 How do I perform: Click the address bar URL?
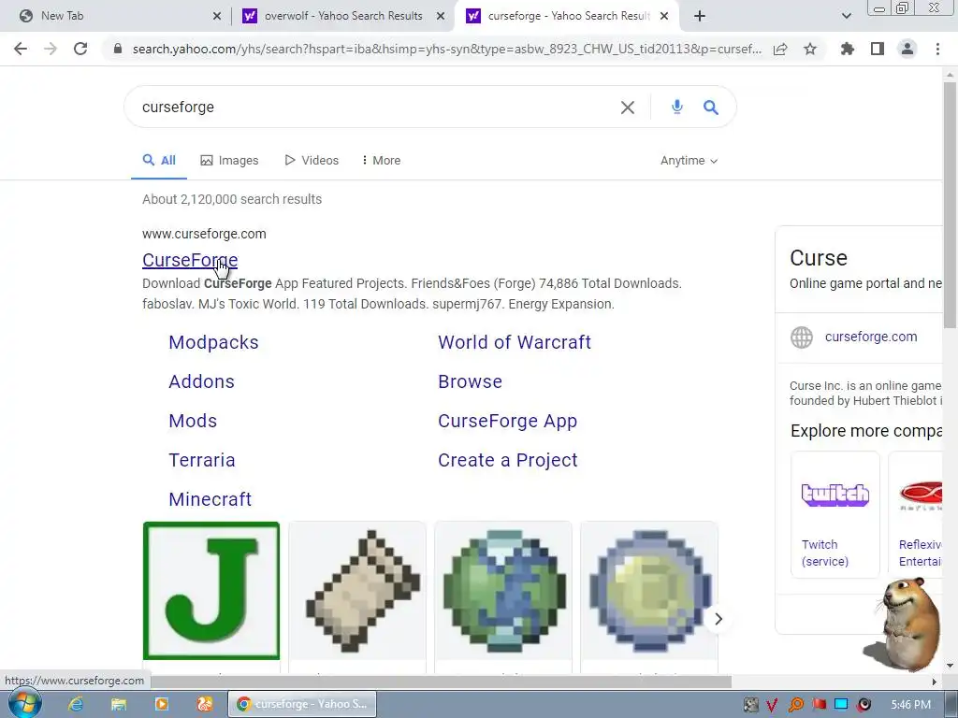tap(446, 49)
